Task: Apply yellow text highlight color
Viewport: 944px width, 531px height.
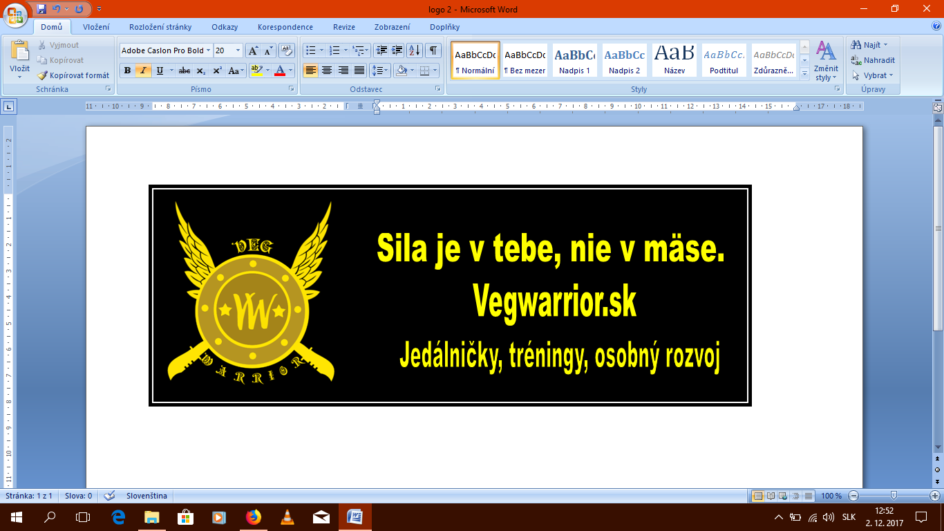Action: click(256, 71)
